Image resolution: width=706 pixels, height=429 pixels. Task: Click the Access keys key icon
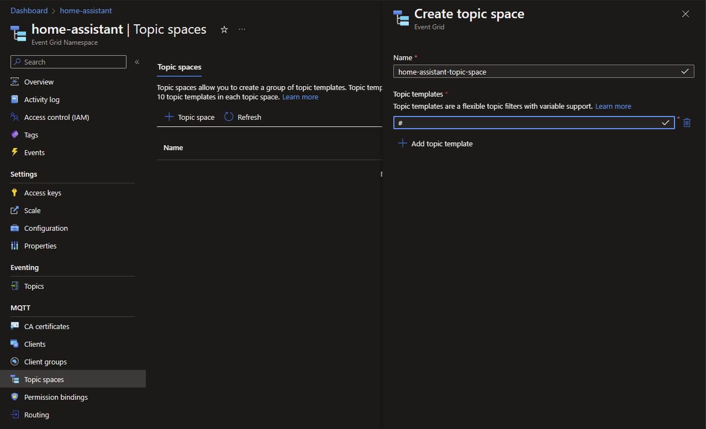pyautogui.click(x=15, y=193)
